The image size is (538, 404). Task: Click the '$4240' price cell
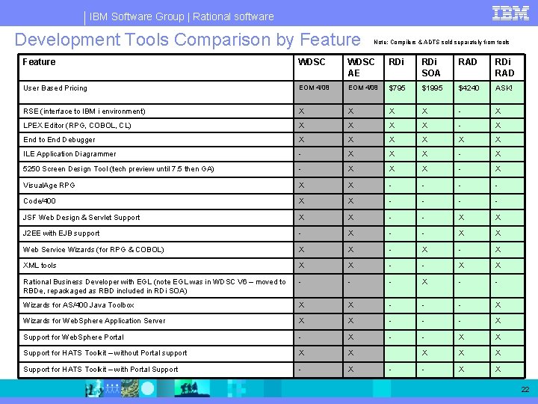point(469,88)
